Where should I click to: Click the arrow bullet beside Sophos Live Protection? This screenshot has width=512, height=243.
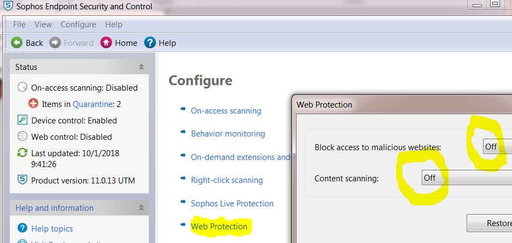tap(183, 201)
